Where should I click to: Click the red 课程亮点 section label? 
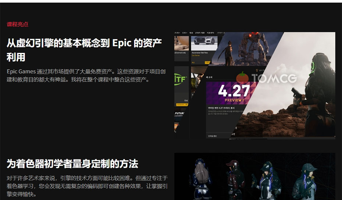click(17, 24)
